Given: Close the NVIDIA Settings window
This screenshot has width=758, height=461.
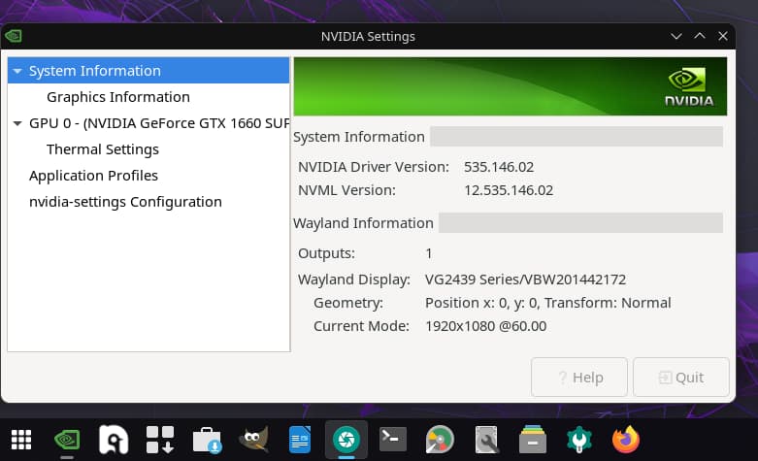Looking at the screenshot, I should click(x=723, y=36).
